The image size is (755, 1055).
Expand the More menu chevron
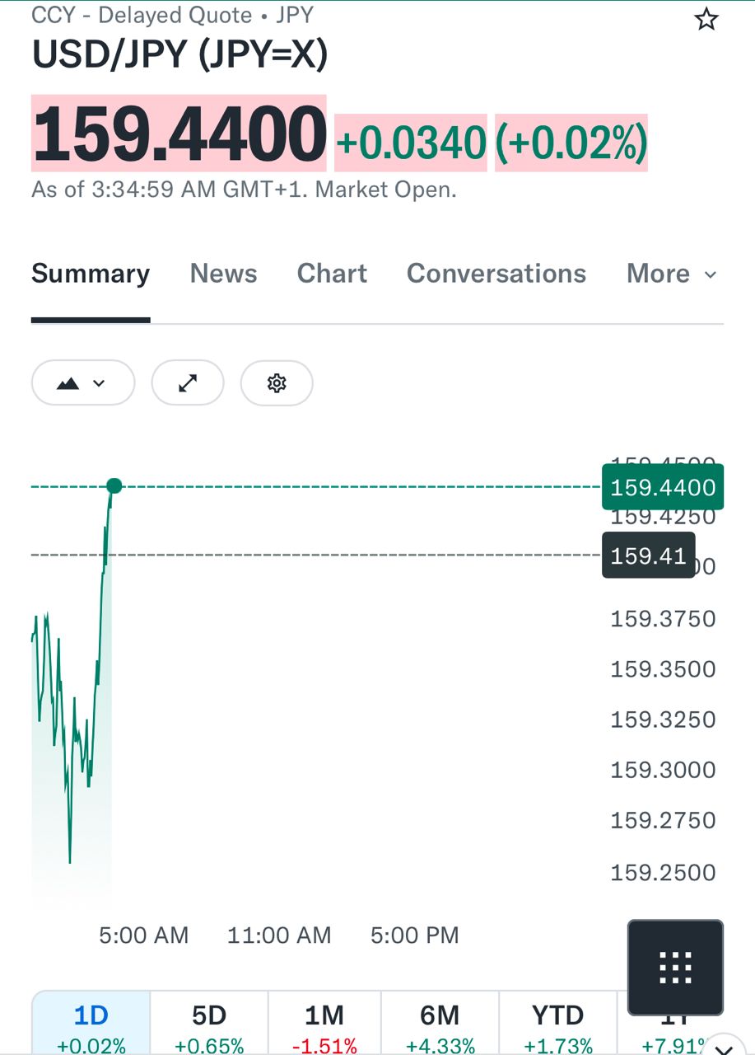tap(711, 274)
